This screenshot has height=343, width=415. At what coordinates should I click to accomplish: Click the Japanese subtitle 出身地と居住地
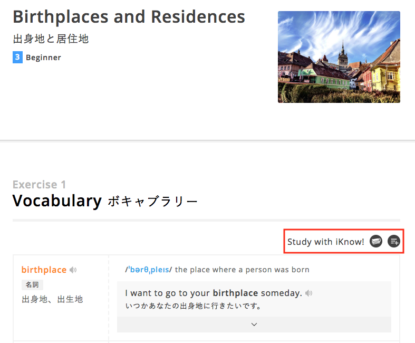tap(51, 39)
